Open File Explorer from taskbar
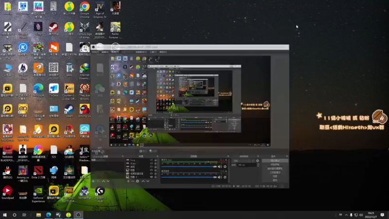Viewport: 389px width, 219px height. click(38, 215)
